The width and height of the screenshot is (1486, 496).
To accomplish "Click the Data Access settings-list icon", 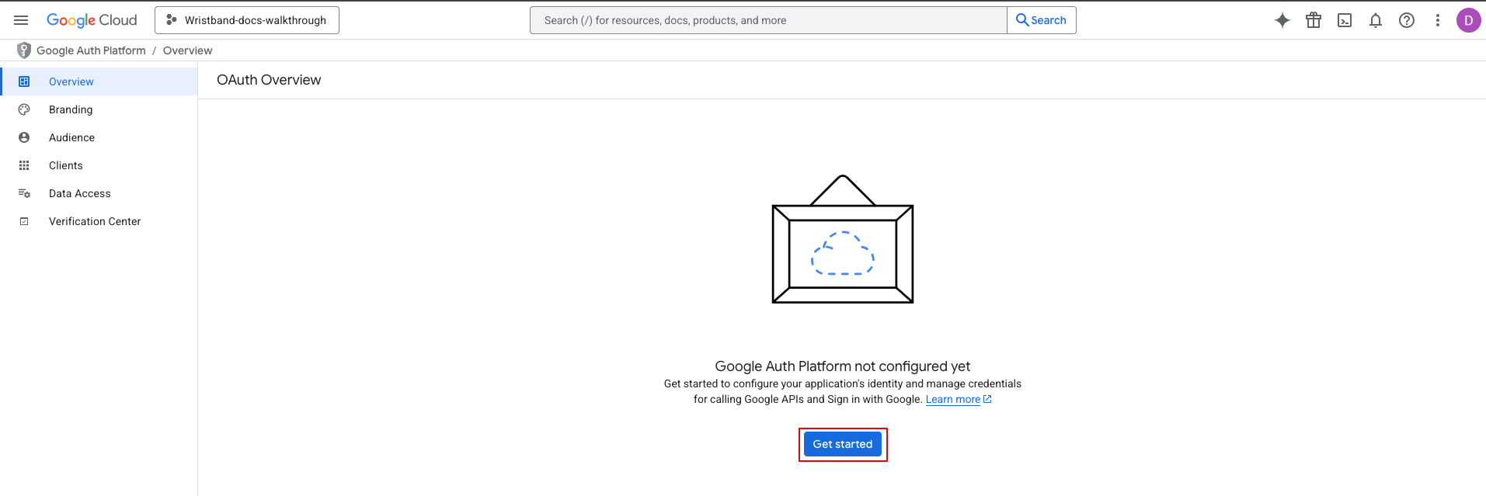I will click(24, 193).
